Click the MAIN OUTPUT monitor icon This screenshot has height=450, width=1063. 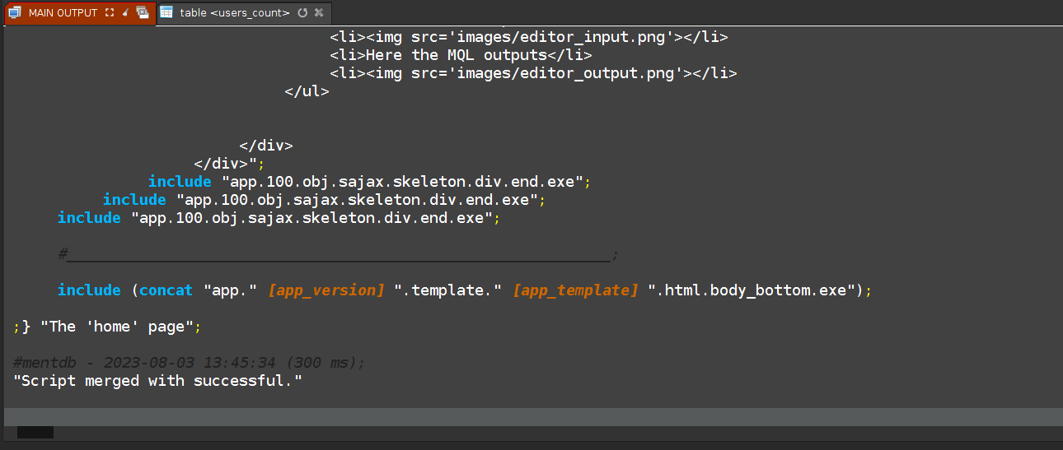coord(14,12)
